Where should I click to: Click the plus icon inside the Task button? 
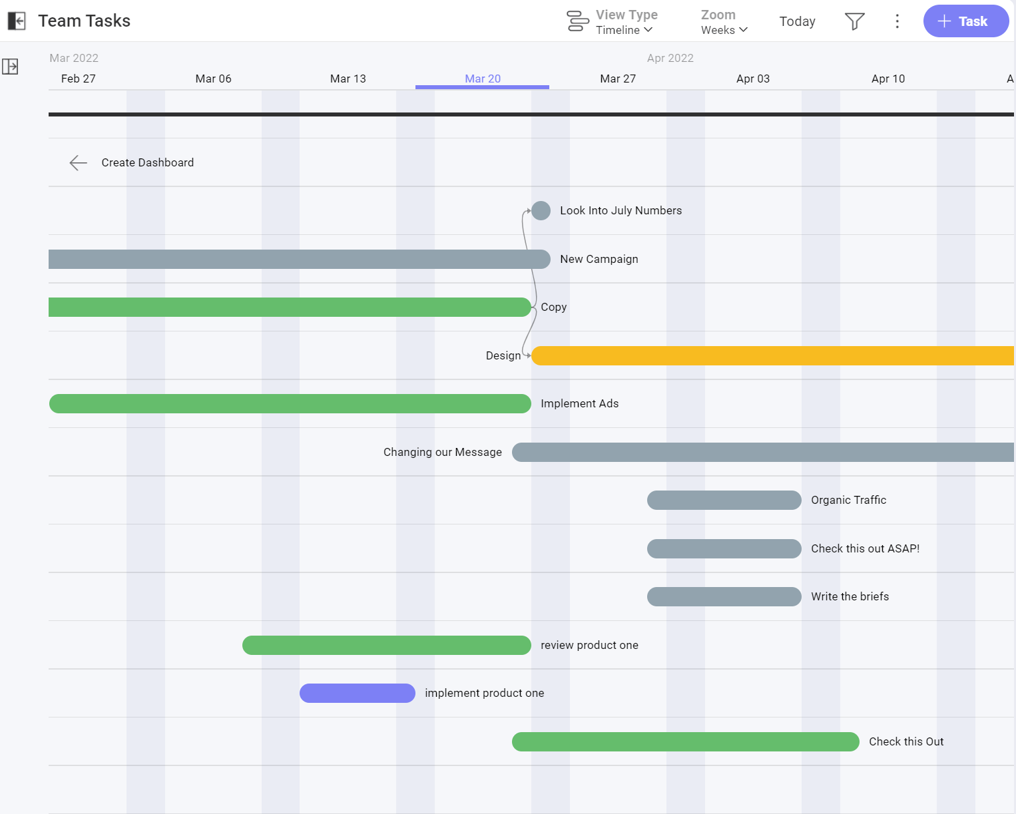coord(943,21)
